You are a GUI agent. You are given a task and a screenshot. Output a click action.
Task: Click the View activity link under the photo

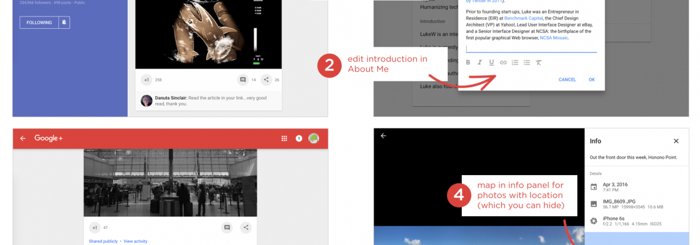135,241
